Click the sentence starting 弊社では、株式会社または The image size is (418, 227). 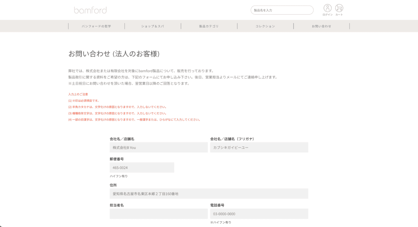click(x=141, y=71)
